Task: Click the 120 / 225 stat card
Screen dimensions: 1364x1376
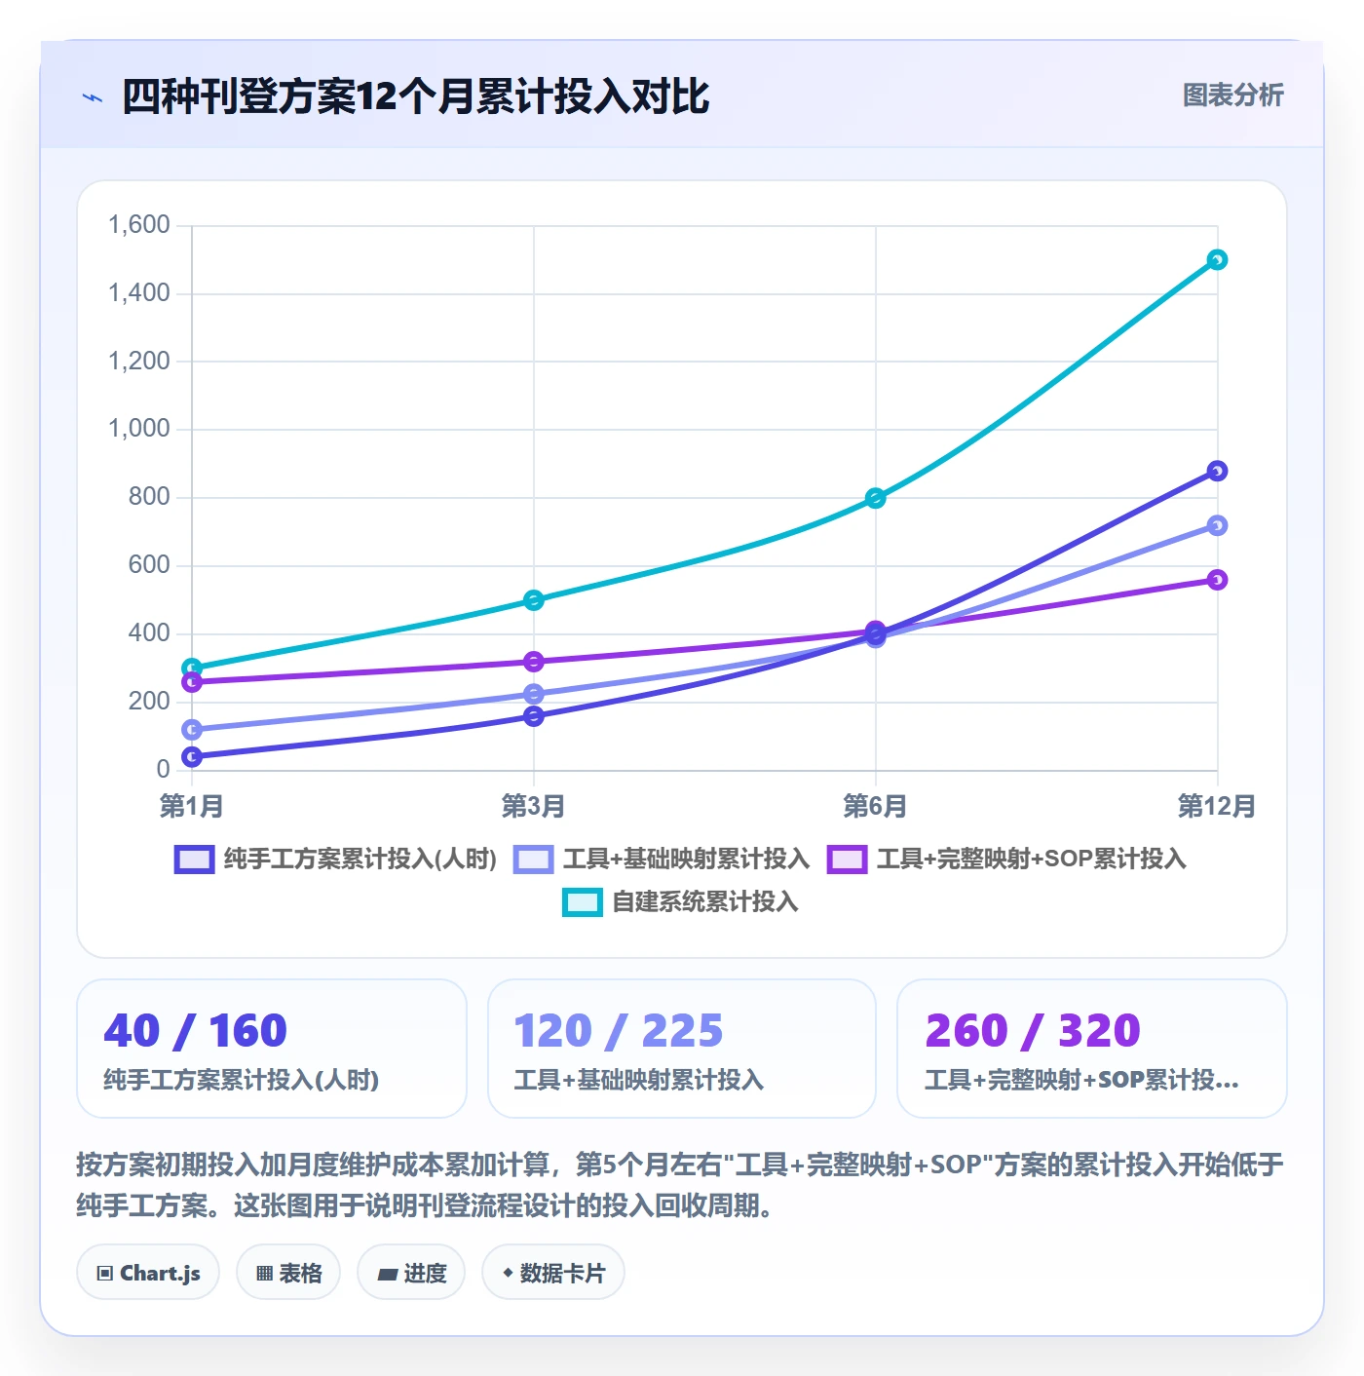Action: [x=682, y=1049]
